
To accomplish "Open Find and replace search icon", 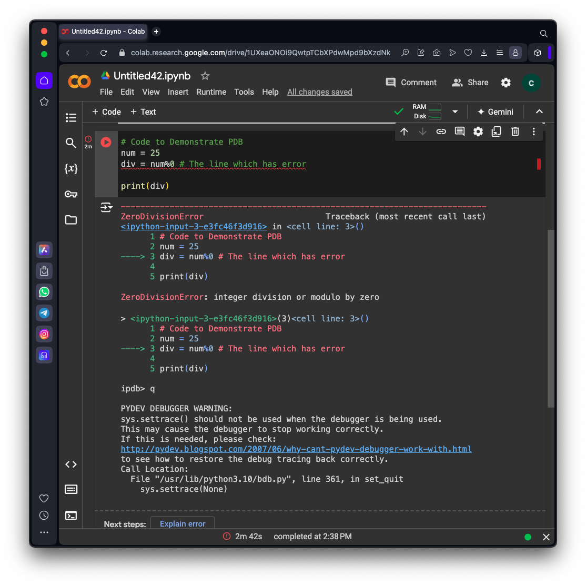I will 70,143.
